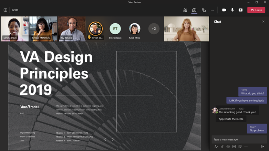Open the emoji picker
This screenshot has width=269, height=151.
[228, 147]
